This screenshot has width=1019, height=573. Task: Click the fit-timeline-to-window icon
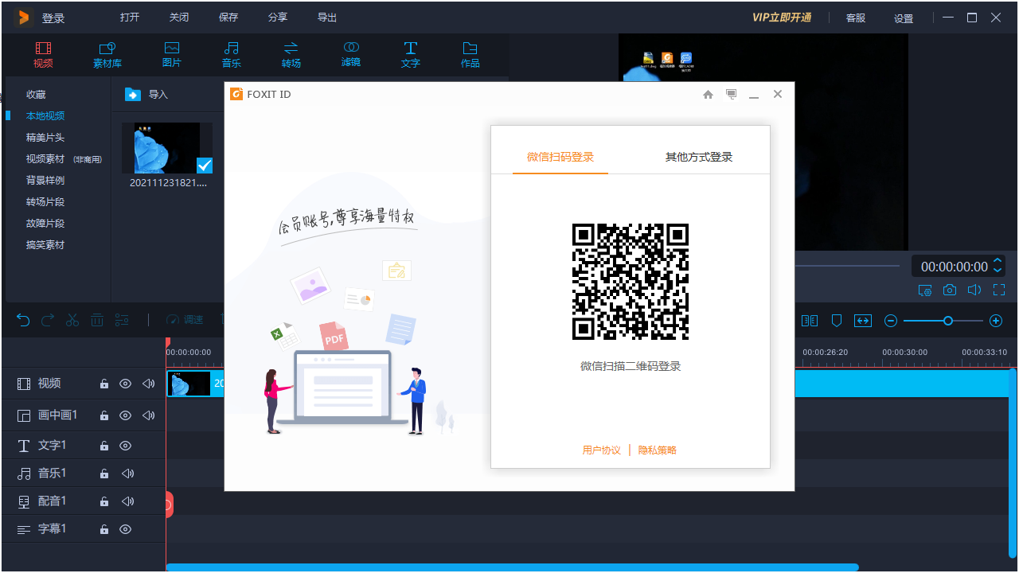coord(863,320)
